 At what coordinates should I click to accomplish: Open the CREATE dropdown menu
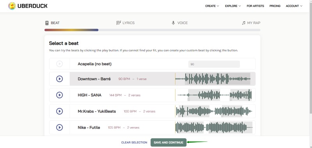pyautogui.click(x=212, y=6)
